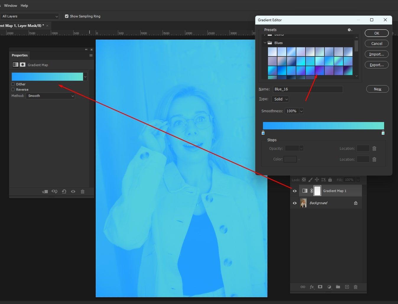Click Cancel in Gradient Editor
The height and width of the screenshot is (304, 398).
pyautogui.click(x=377, y=43)
